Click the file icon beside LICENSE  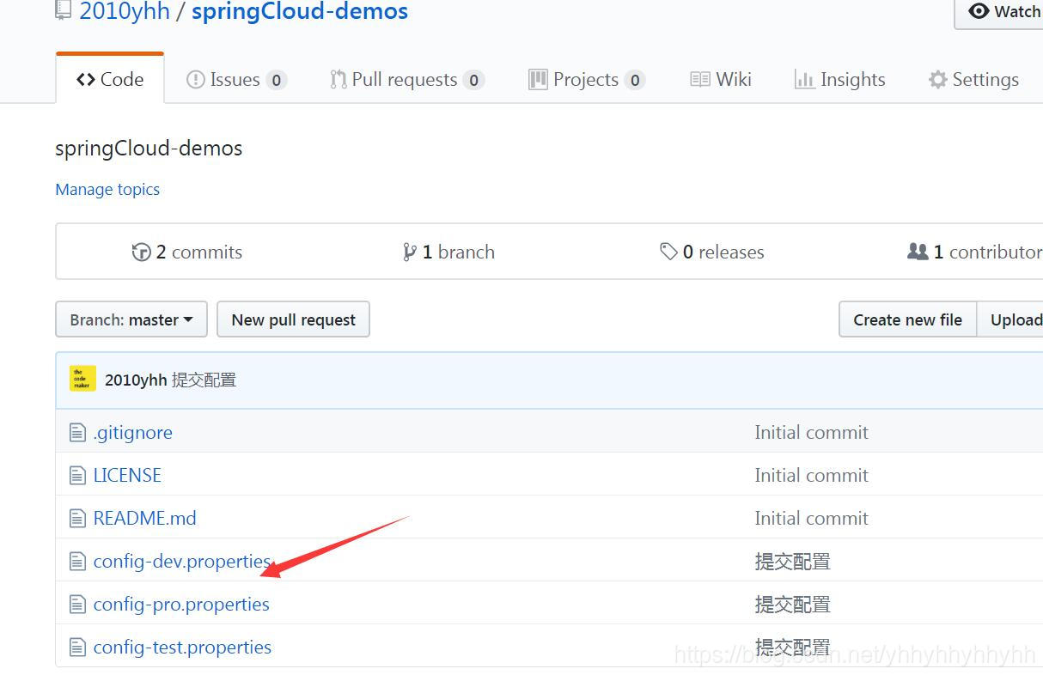pos(78,476)
